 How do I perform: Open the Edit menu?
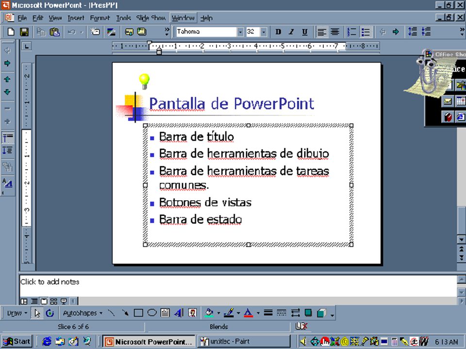coord(38,18)
